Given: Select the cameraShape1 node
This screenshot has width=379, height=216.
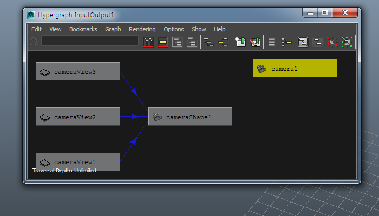Looking at the screenshot, I should [190, 117].
